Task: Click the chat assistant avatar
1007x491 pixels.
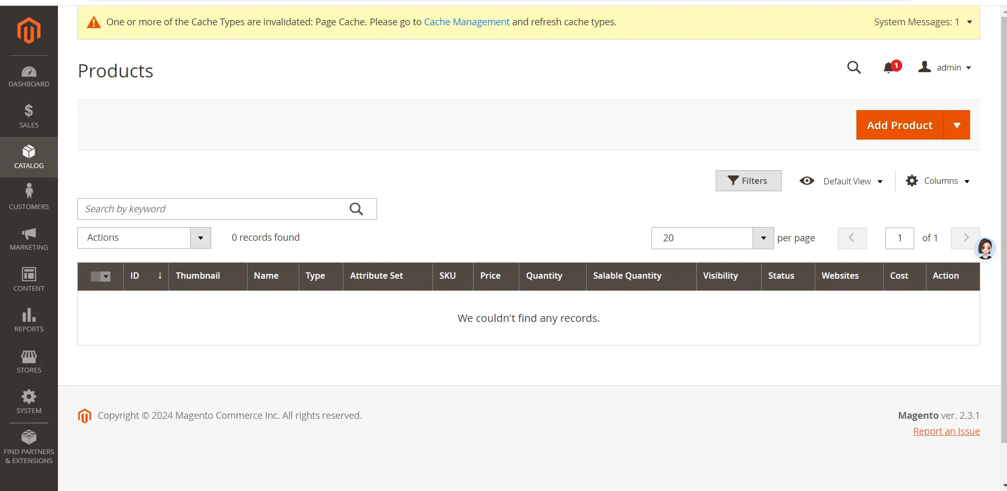Action: (x=985, y=248)
